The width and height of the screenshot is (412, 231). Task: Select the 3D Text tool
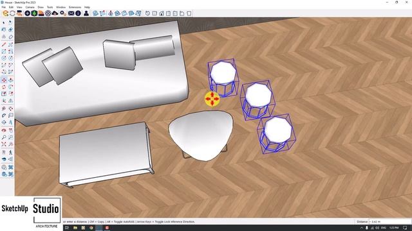pyautogui.click(x=11, y=122)
